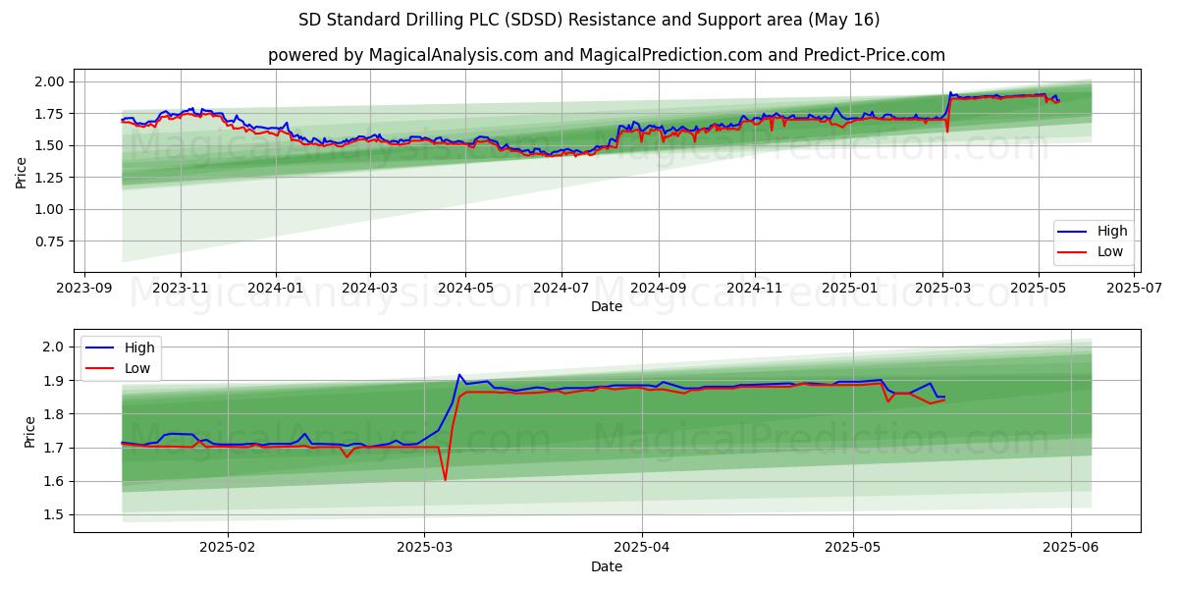Click the bottom chart y-axis value '1.5'
Viewport: 1178px width, 589px height.
54,514
